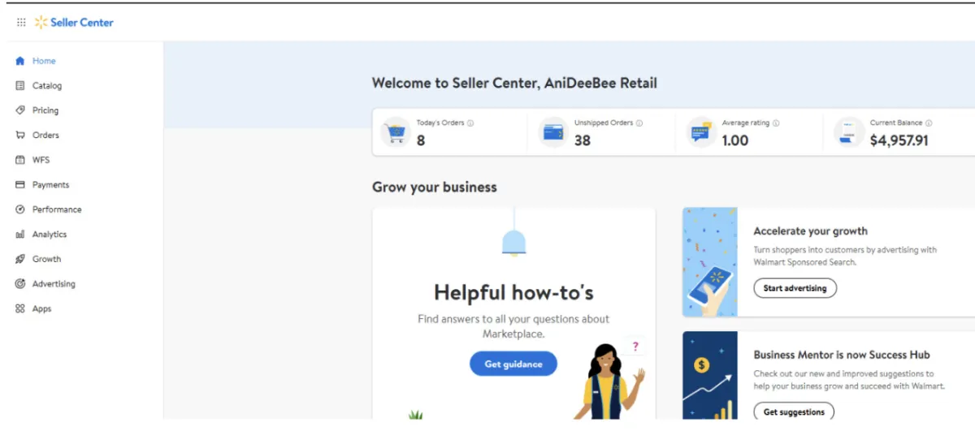
Task: Click info icon next to Current Balance
Action: (x=929, y=123)
